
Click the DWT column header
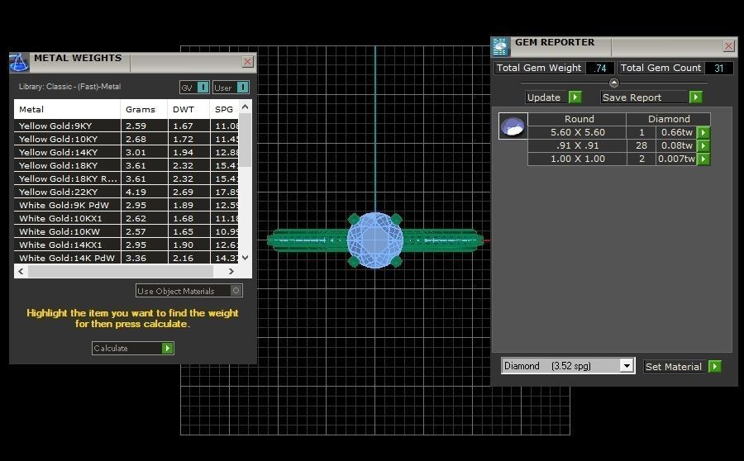(188, 109)
